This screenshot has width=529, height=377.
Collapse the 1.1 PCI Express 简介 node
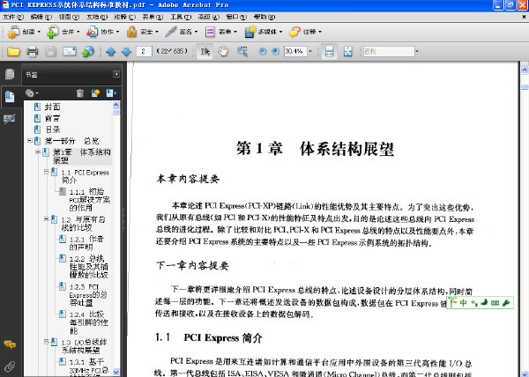(46, 172)
